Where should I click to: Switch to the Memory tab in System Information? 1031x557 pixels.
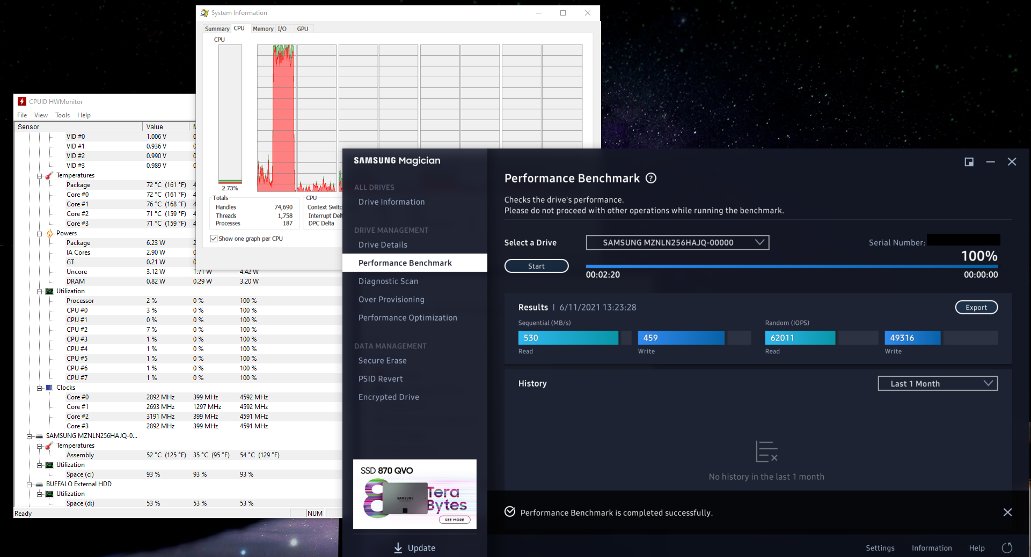click(x=263, y=29)
